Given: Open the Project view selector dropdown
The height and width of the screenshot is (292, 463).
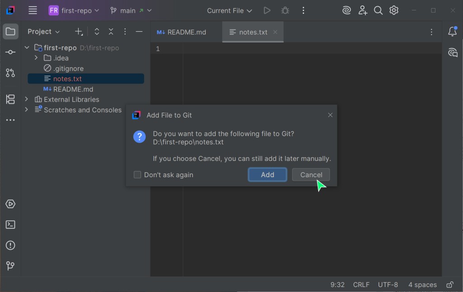Looking at the screenshot, I should point(43,32).
